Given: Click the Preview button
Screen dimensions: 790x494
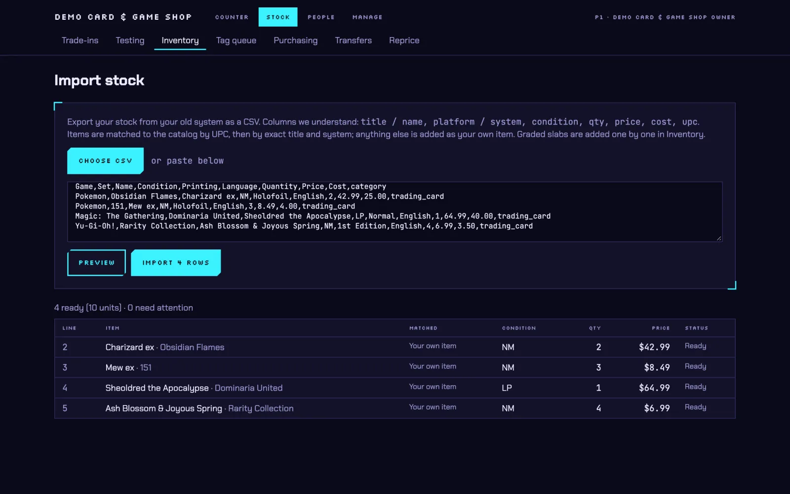Looking at the screenshot, I should (x=96, y=263).
